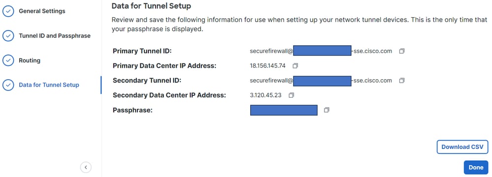
Task: Click the primary data center IP 18.156.145.74
Action: point(267,66)
